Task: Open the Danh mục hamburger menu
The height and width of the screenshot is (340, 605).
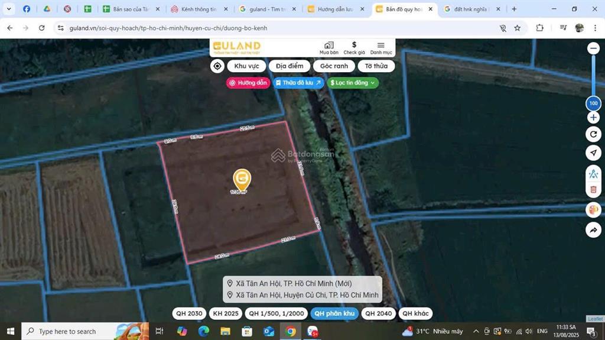Action: (x=381, y=46)
